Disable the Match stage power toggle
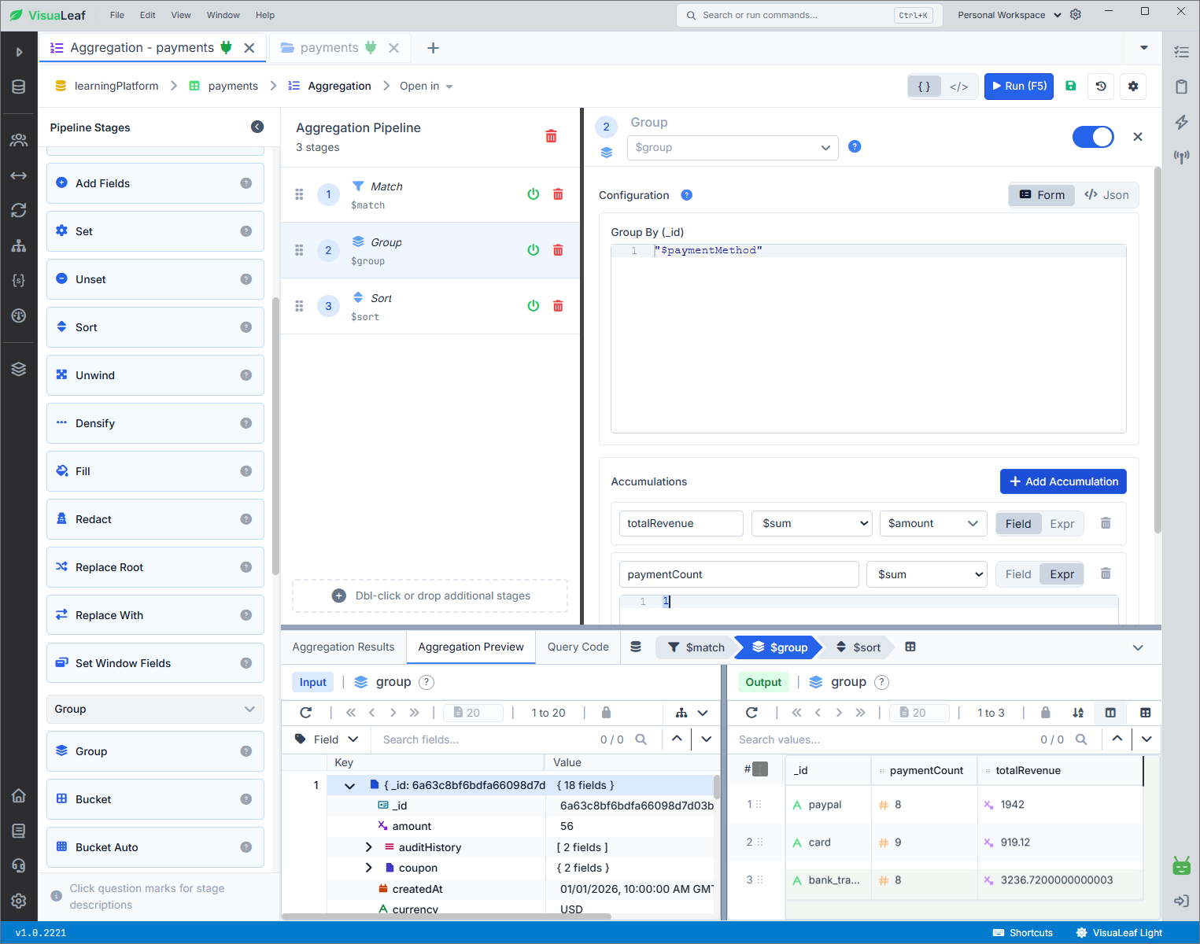 click(533, 194)
